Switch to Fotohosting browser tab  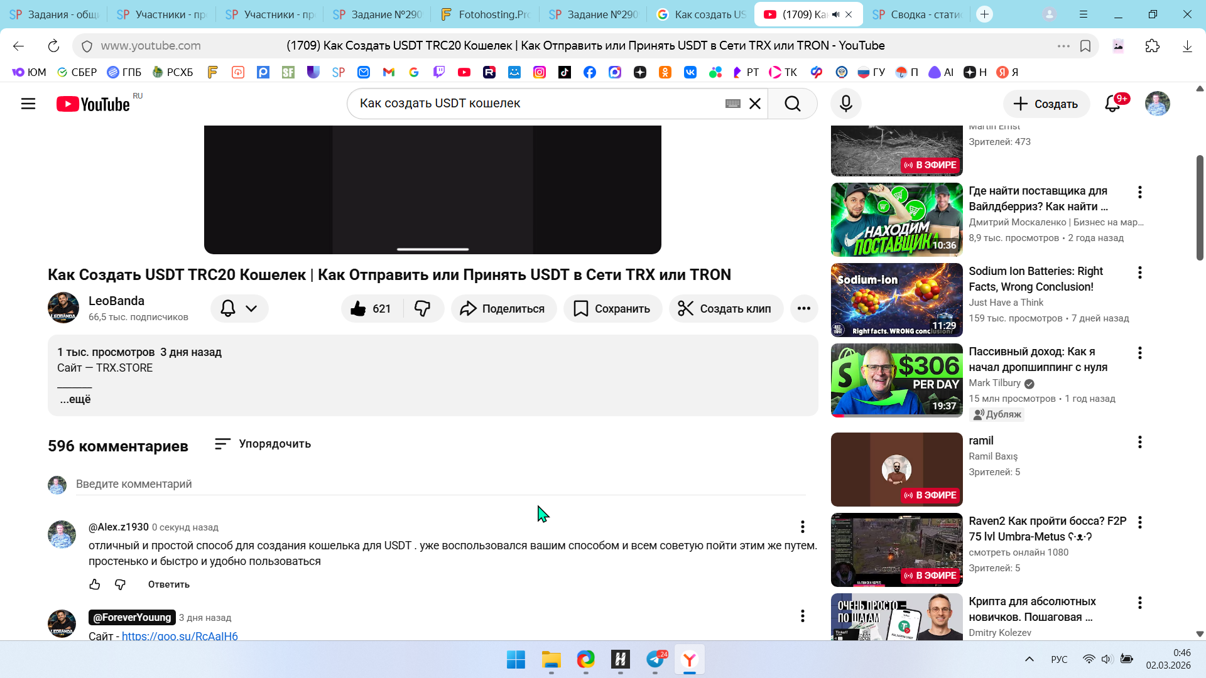[x=484, y=14]
